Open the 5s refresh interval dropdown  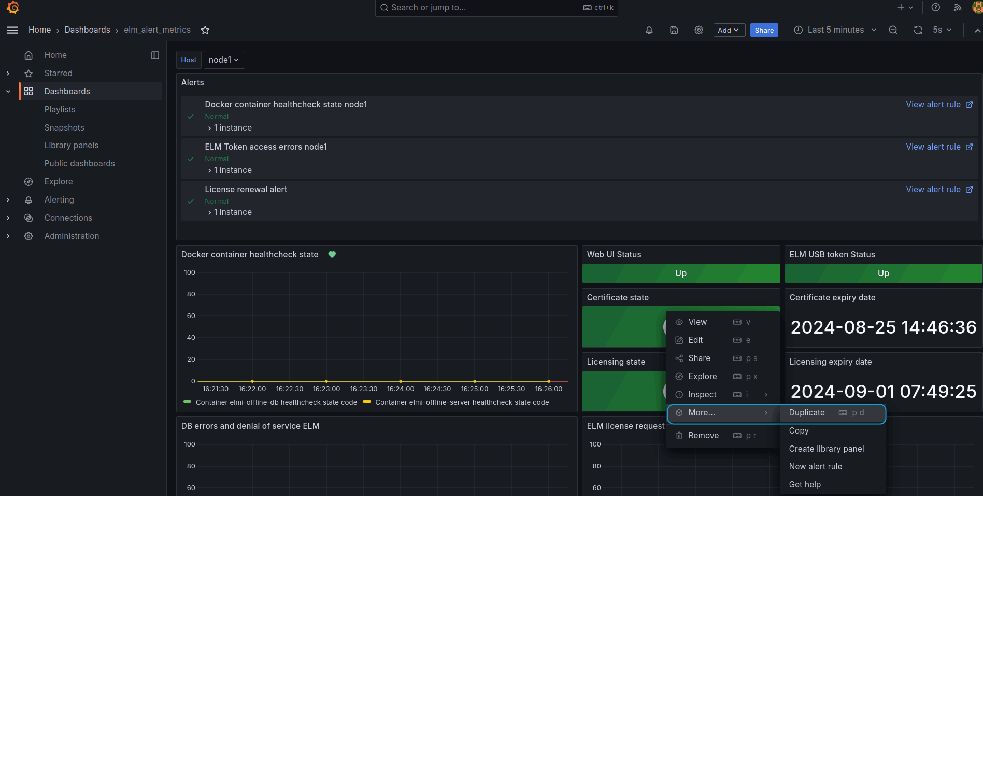(x=942, y=30)
